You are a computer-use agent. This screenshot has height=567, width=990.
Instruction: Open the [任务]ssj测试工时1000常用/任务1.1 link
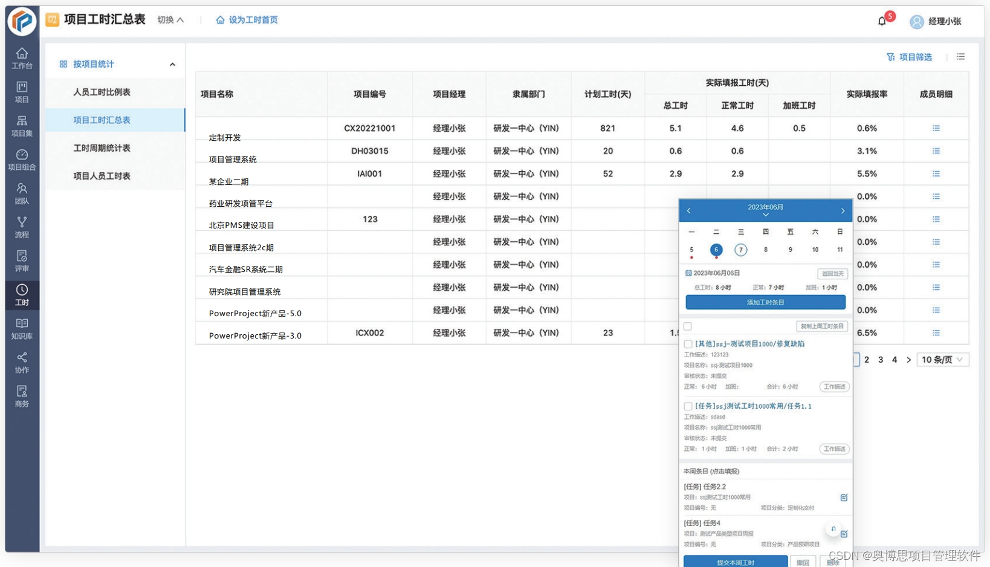[x=753, y=406]
